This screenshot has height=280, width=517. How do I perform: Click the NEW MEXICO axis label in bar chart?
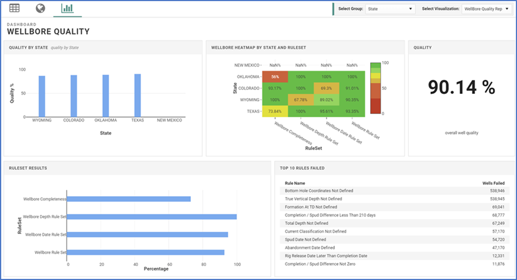[x=169, y=120]
